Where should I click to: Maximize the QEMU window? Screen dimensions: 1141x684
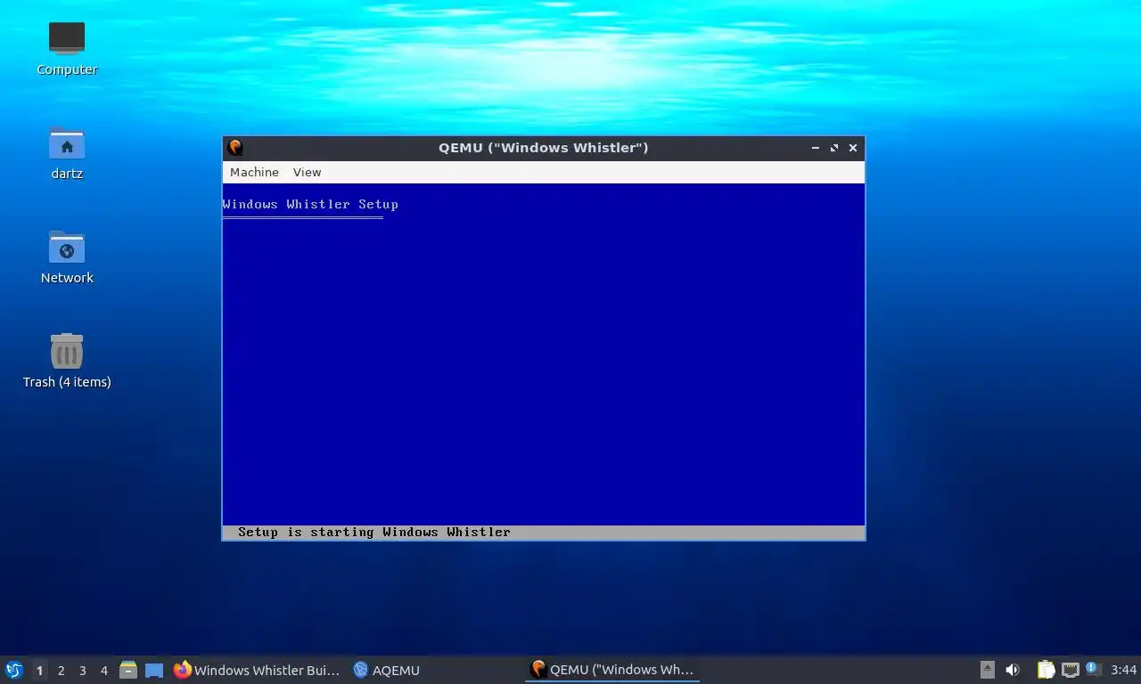tap(834, 148)
